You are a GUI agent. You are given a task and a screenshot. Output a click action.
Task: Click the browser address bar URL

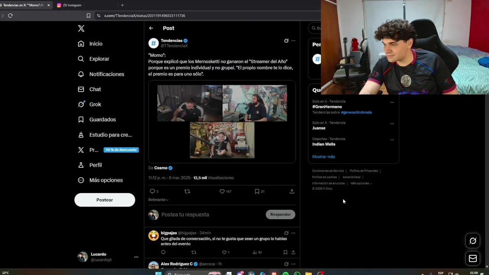pyautogui.click(x=144, y=16)
